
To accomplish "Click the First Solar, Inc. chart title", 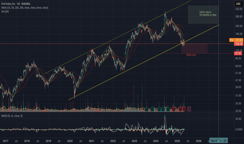I will pos(16,4).
